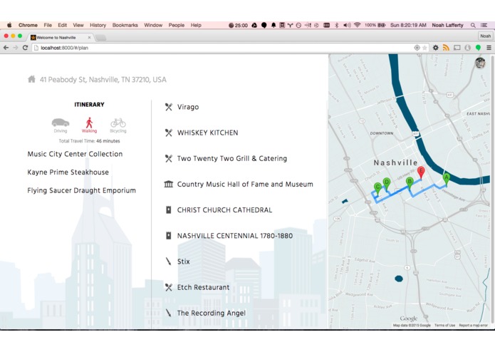Click the restaurant icon next to Virago
This screenshot has height=352, width=495.
pos(169,107)
